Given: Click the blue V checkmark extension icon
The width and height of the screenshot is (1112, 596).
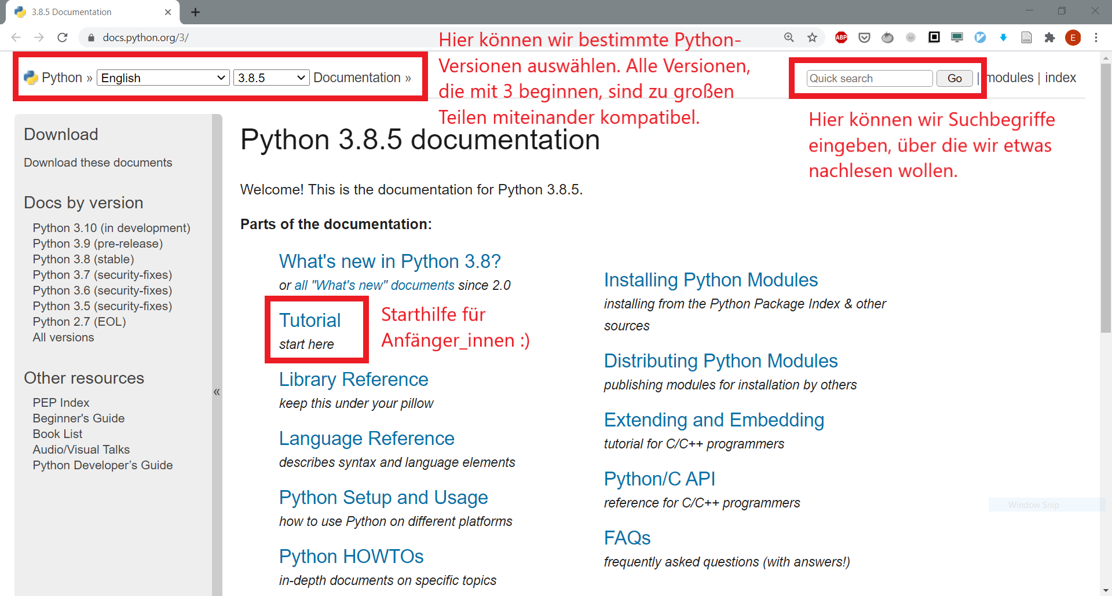Looking at the screenshot, I should (x=980, y=38).
